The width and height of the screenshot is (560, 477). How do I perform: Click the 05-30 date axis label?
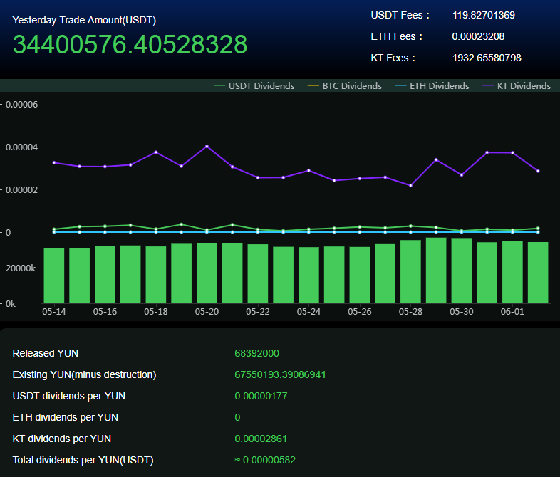(x=462, y=312)
